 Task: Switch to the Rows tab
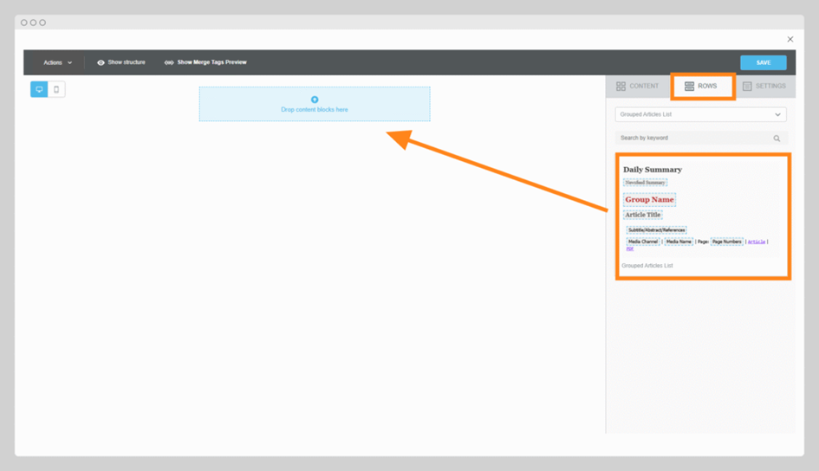702,87
